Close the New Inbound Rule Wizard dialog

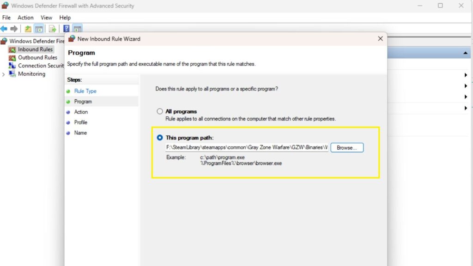click(380, 39)
